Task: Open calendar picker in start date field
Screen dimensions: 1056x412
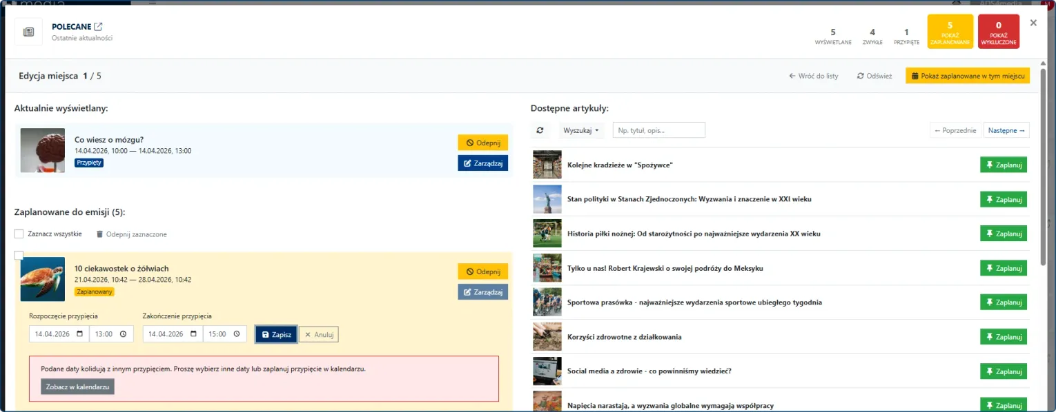Action: point(80,334)
